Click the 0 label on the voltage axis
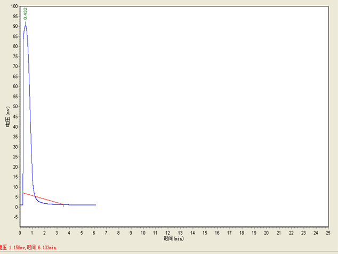The width and height of the screenshot is (338, 254). click(x=16, y=207)
